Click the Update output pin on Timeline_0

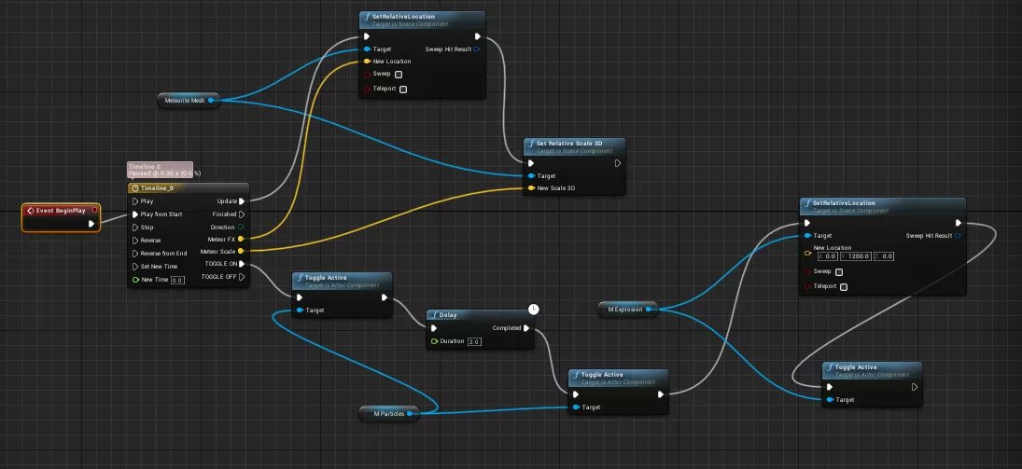coord(242,201)
